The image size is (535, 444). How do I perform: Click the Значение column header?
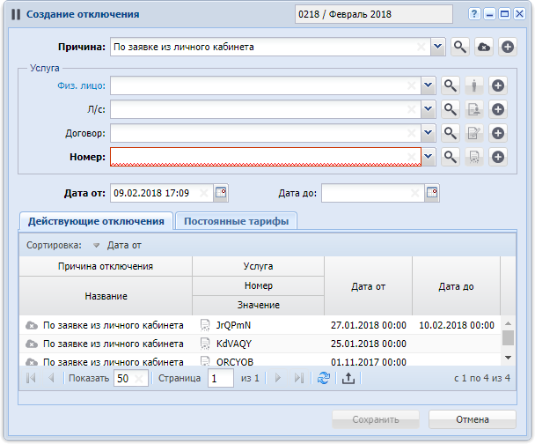259,305
